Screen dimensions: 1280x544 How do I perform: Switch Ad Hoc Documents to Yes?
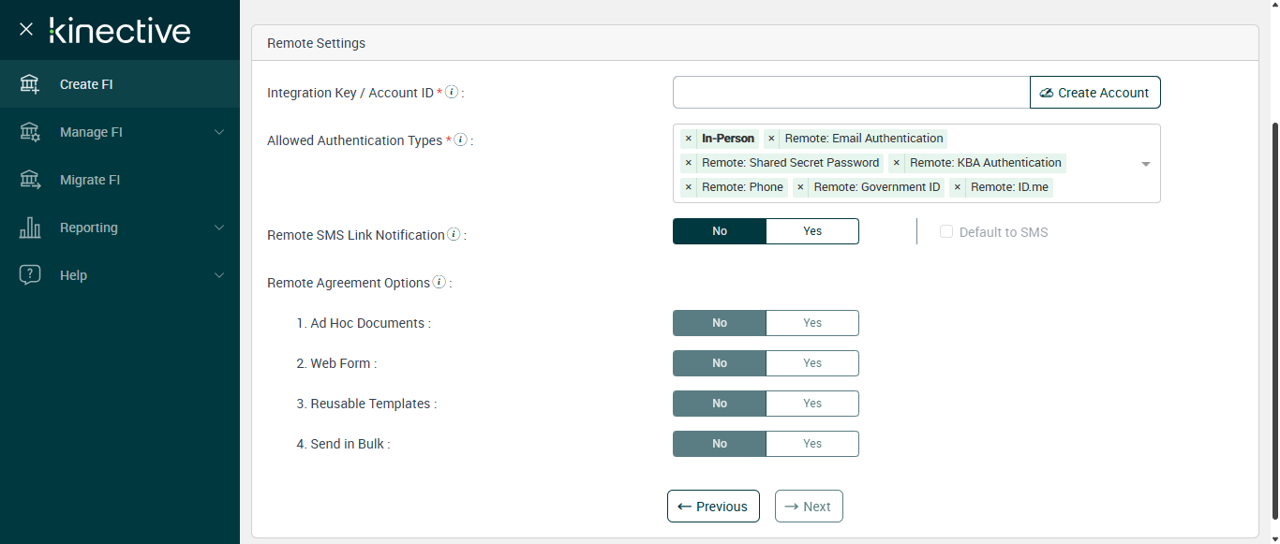click(x=811, y=323)
